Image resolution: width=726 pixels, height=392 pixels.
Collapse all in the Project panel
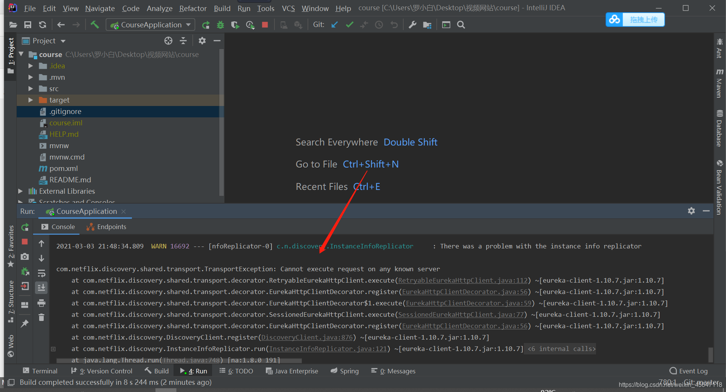click(x=183, y=41)
